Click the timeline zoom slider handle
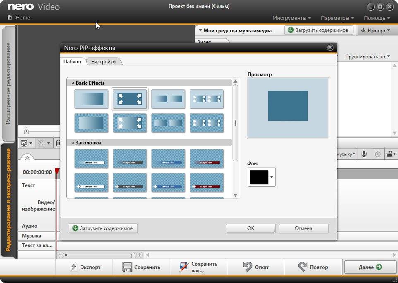The width and height of the screenshot is (398, 283). (133, 255)
